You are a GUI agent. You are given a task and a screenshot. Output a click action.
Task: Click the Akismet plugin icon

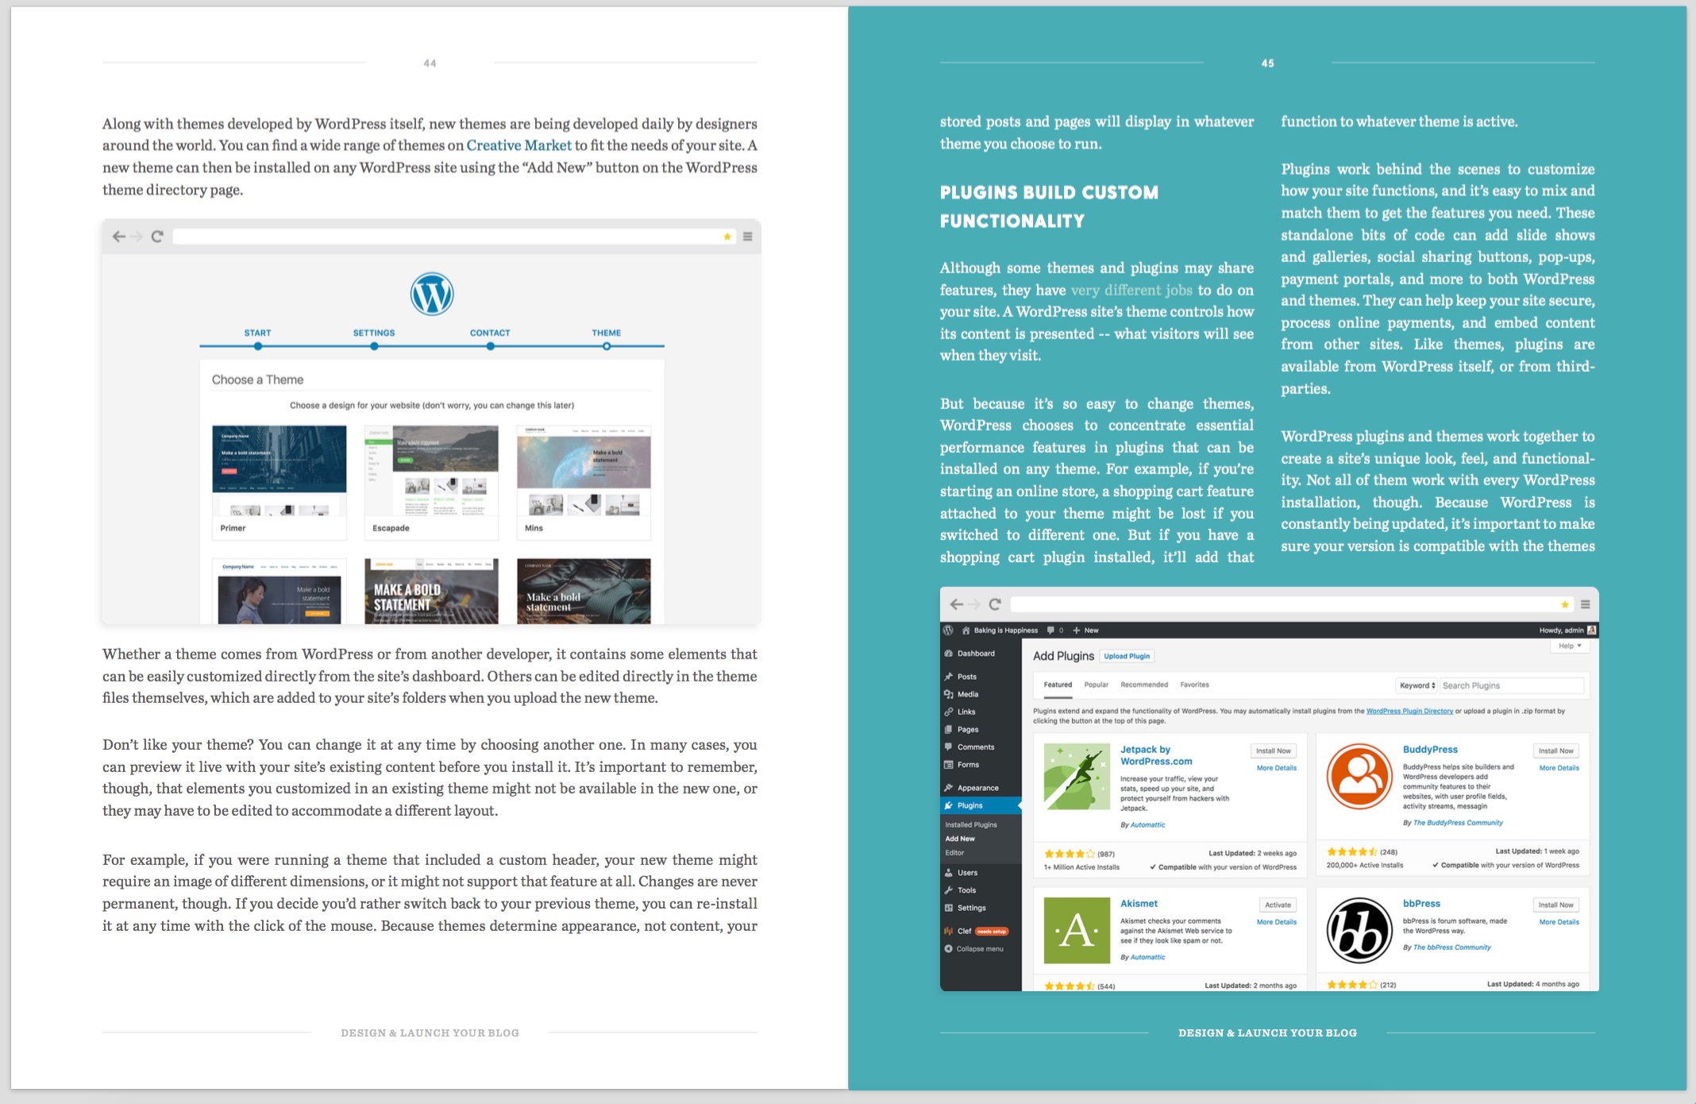click(x=1077, y=930)
